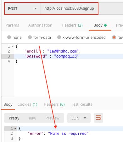Click the request URL field localhost:8080/signup
Image resolution: width=123 pixels, height=142 pixels.
click(x=70, y=8)
